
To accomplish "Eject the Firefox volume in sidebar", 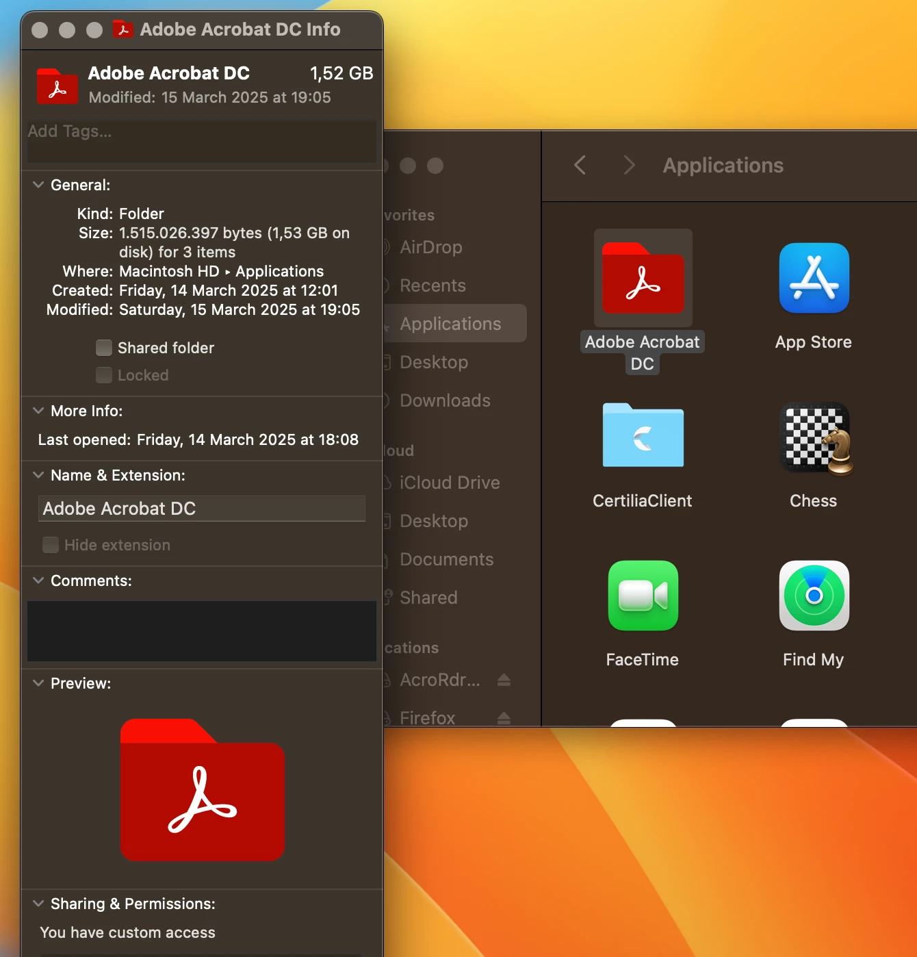I will 504,718.
